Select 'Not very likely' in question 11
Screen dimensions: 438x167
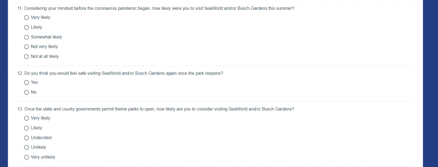[x=27, y=47]
